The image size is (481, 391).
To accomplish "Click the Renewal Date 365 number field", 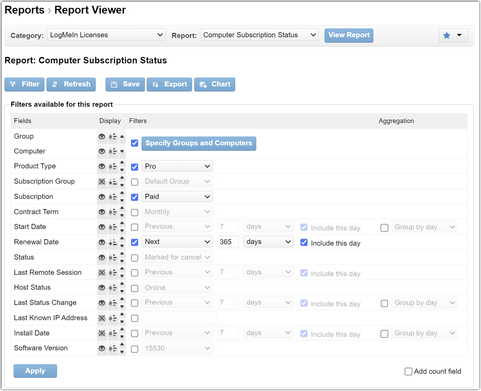I will tap(228, 242).
